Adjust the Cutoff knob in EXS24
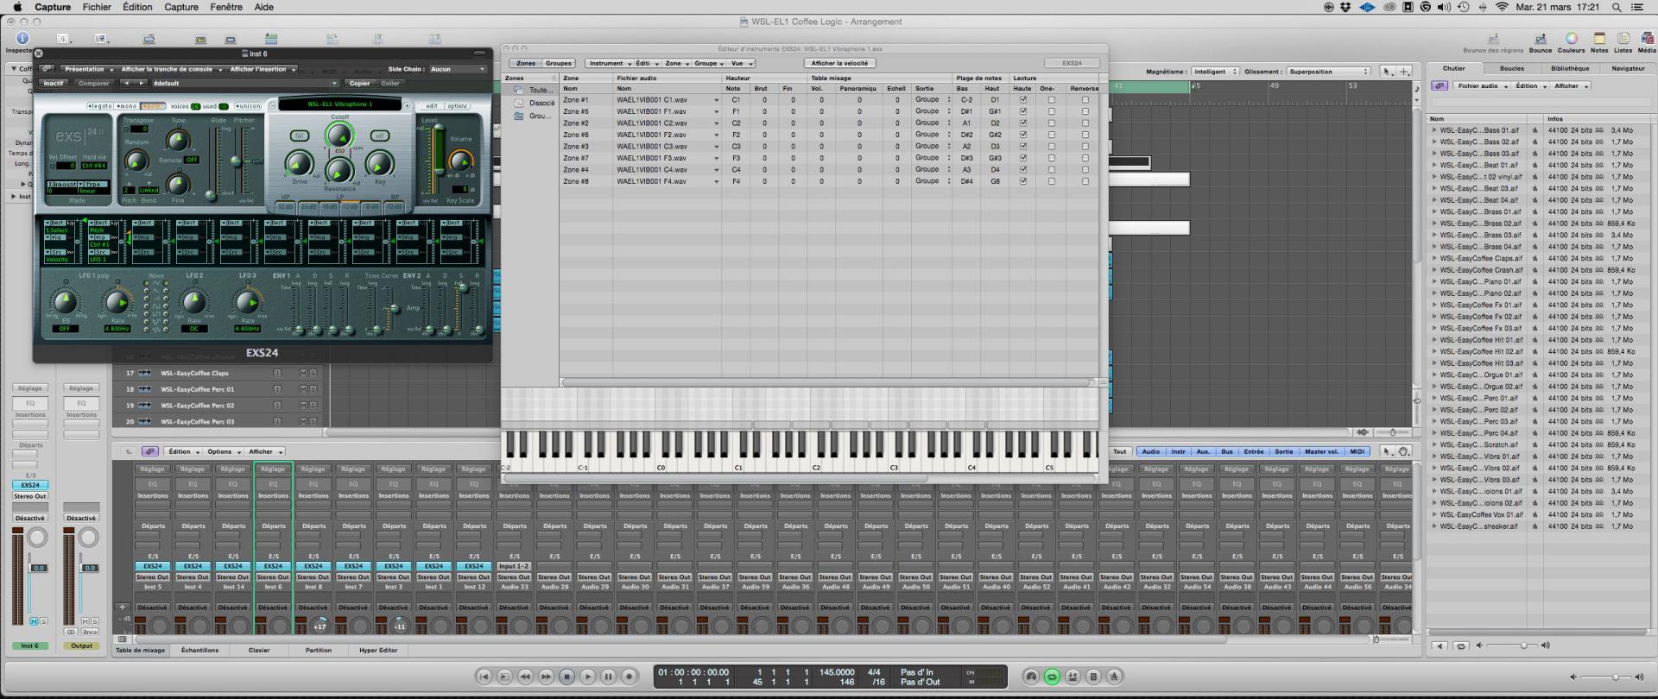The height and width of the screenshot is (699, 1658). click(x=339, y=135)
